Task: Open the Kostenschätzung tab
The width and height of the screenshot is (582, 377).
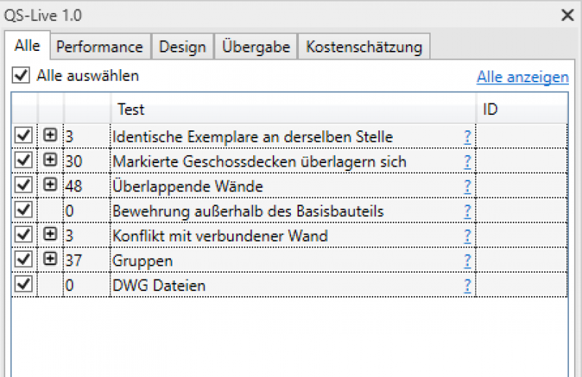Action: pos(364,47)
